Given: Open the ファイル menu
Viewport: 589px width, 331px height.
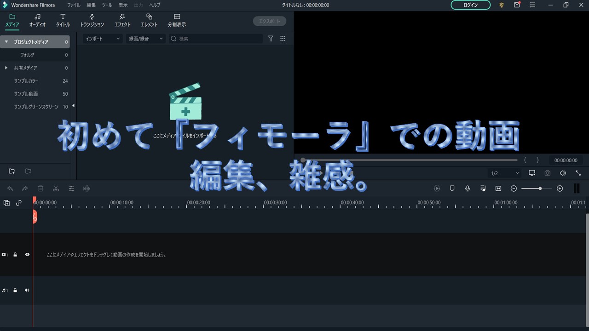Looking at the screenshot, I should (74, 5).
